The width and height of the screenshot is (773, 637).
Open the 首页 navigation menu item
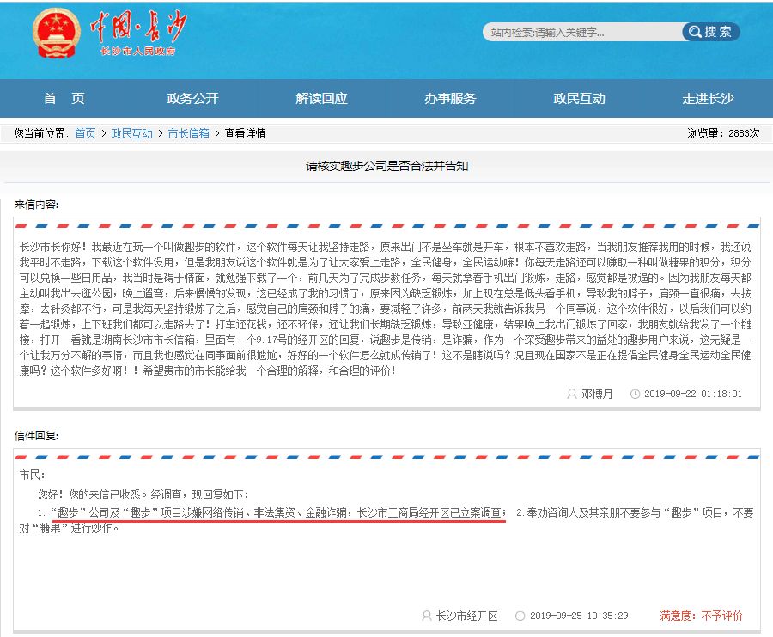[64, 98]
